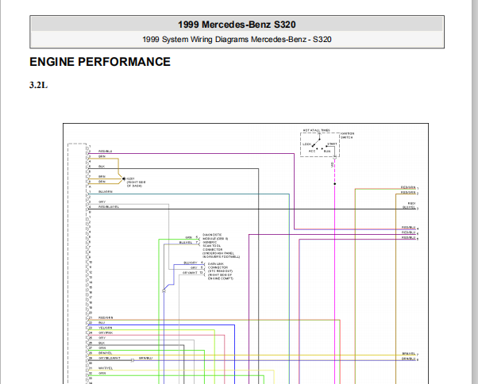
Task: Click the RED/BLU label at right terminal 4
Action: point(408,228)
